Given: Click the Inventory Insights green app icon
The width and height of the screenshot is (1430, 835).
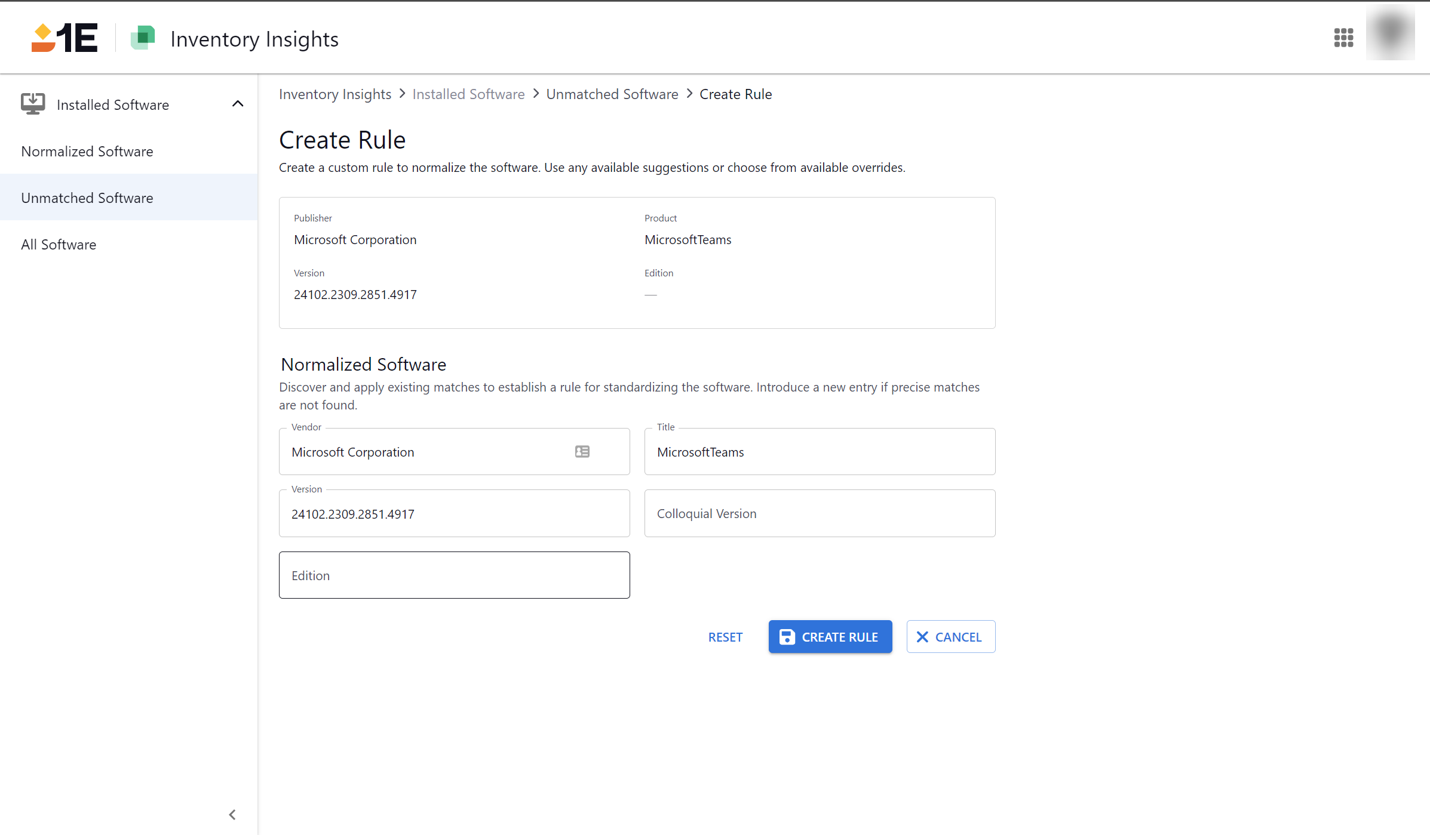Looking at the screenshot, I should point(143,38).
